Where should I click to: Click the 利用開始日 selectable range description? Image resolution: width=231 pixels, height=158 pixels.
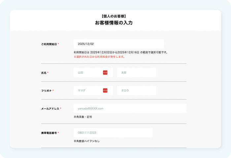121,52
